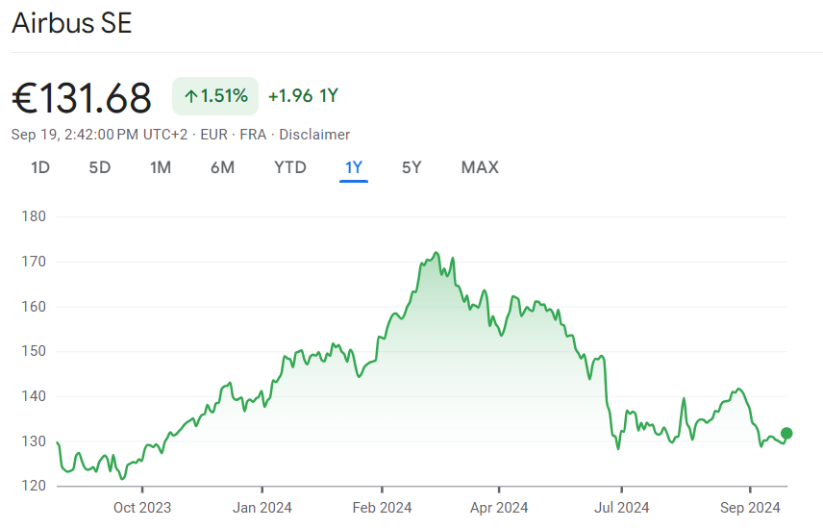Click the €131.68 price value
This screenshot has height=528, width=823.
point(82,98)
